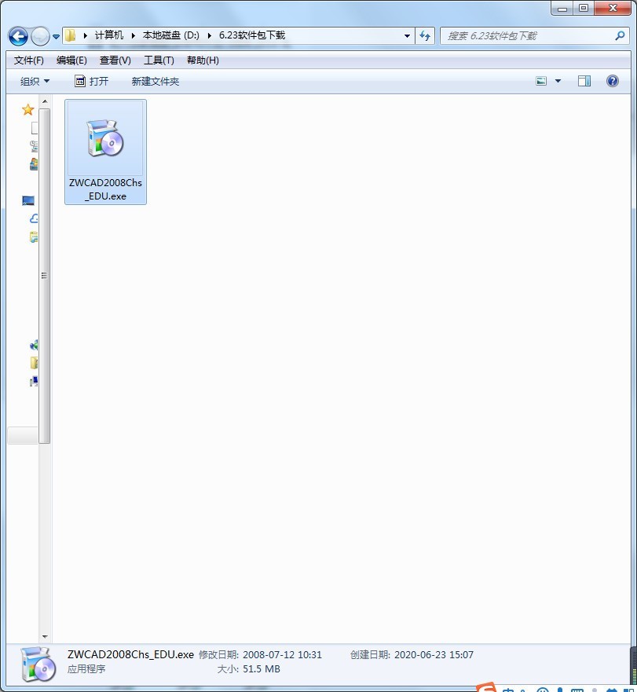The width and height of the screenshot is (637, 692).
Task: Click inside the 搜索 search box
Action: [518, 35]
